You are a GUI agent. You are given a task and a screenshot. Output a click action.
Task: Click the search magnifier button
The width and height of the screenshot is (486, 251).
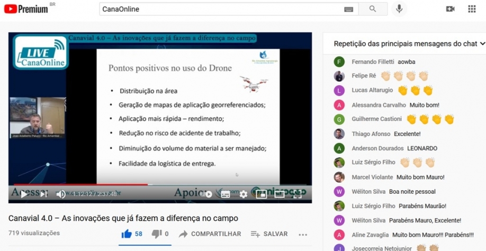(x=373, y=9)
